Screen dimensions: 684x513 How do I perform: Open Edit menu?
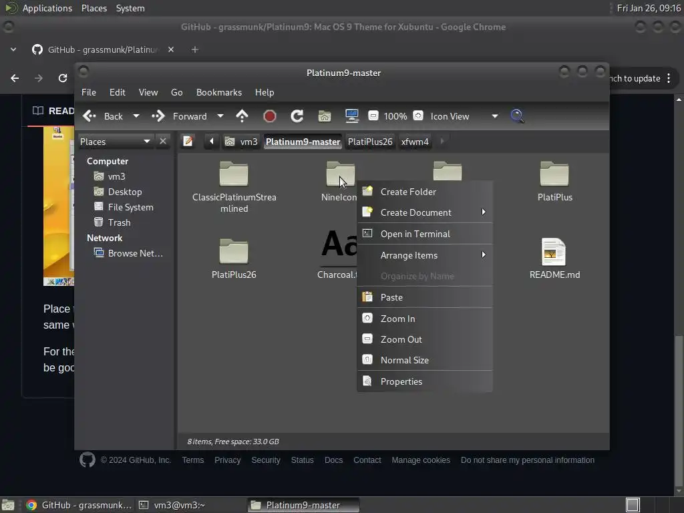pyautogui.click(x=117, y=92)
